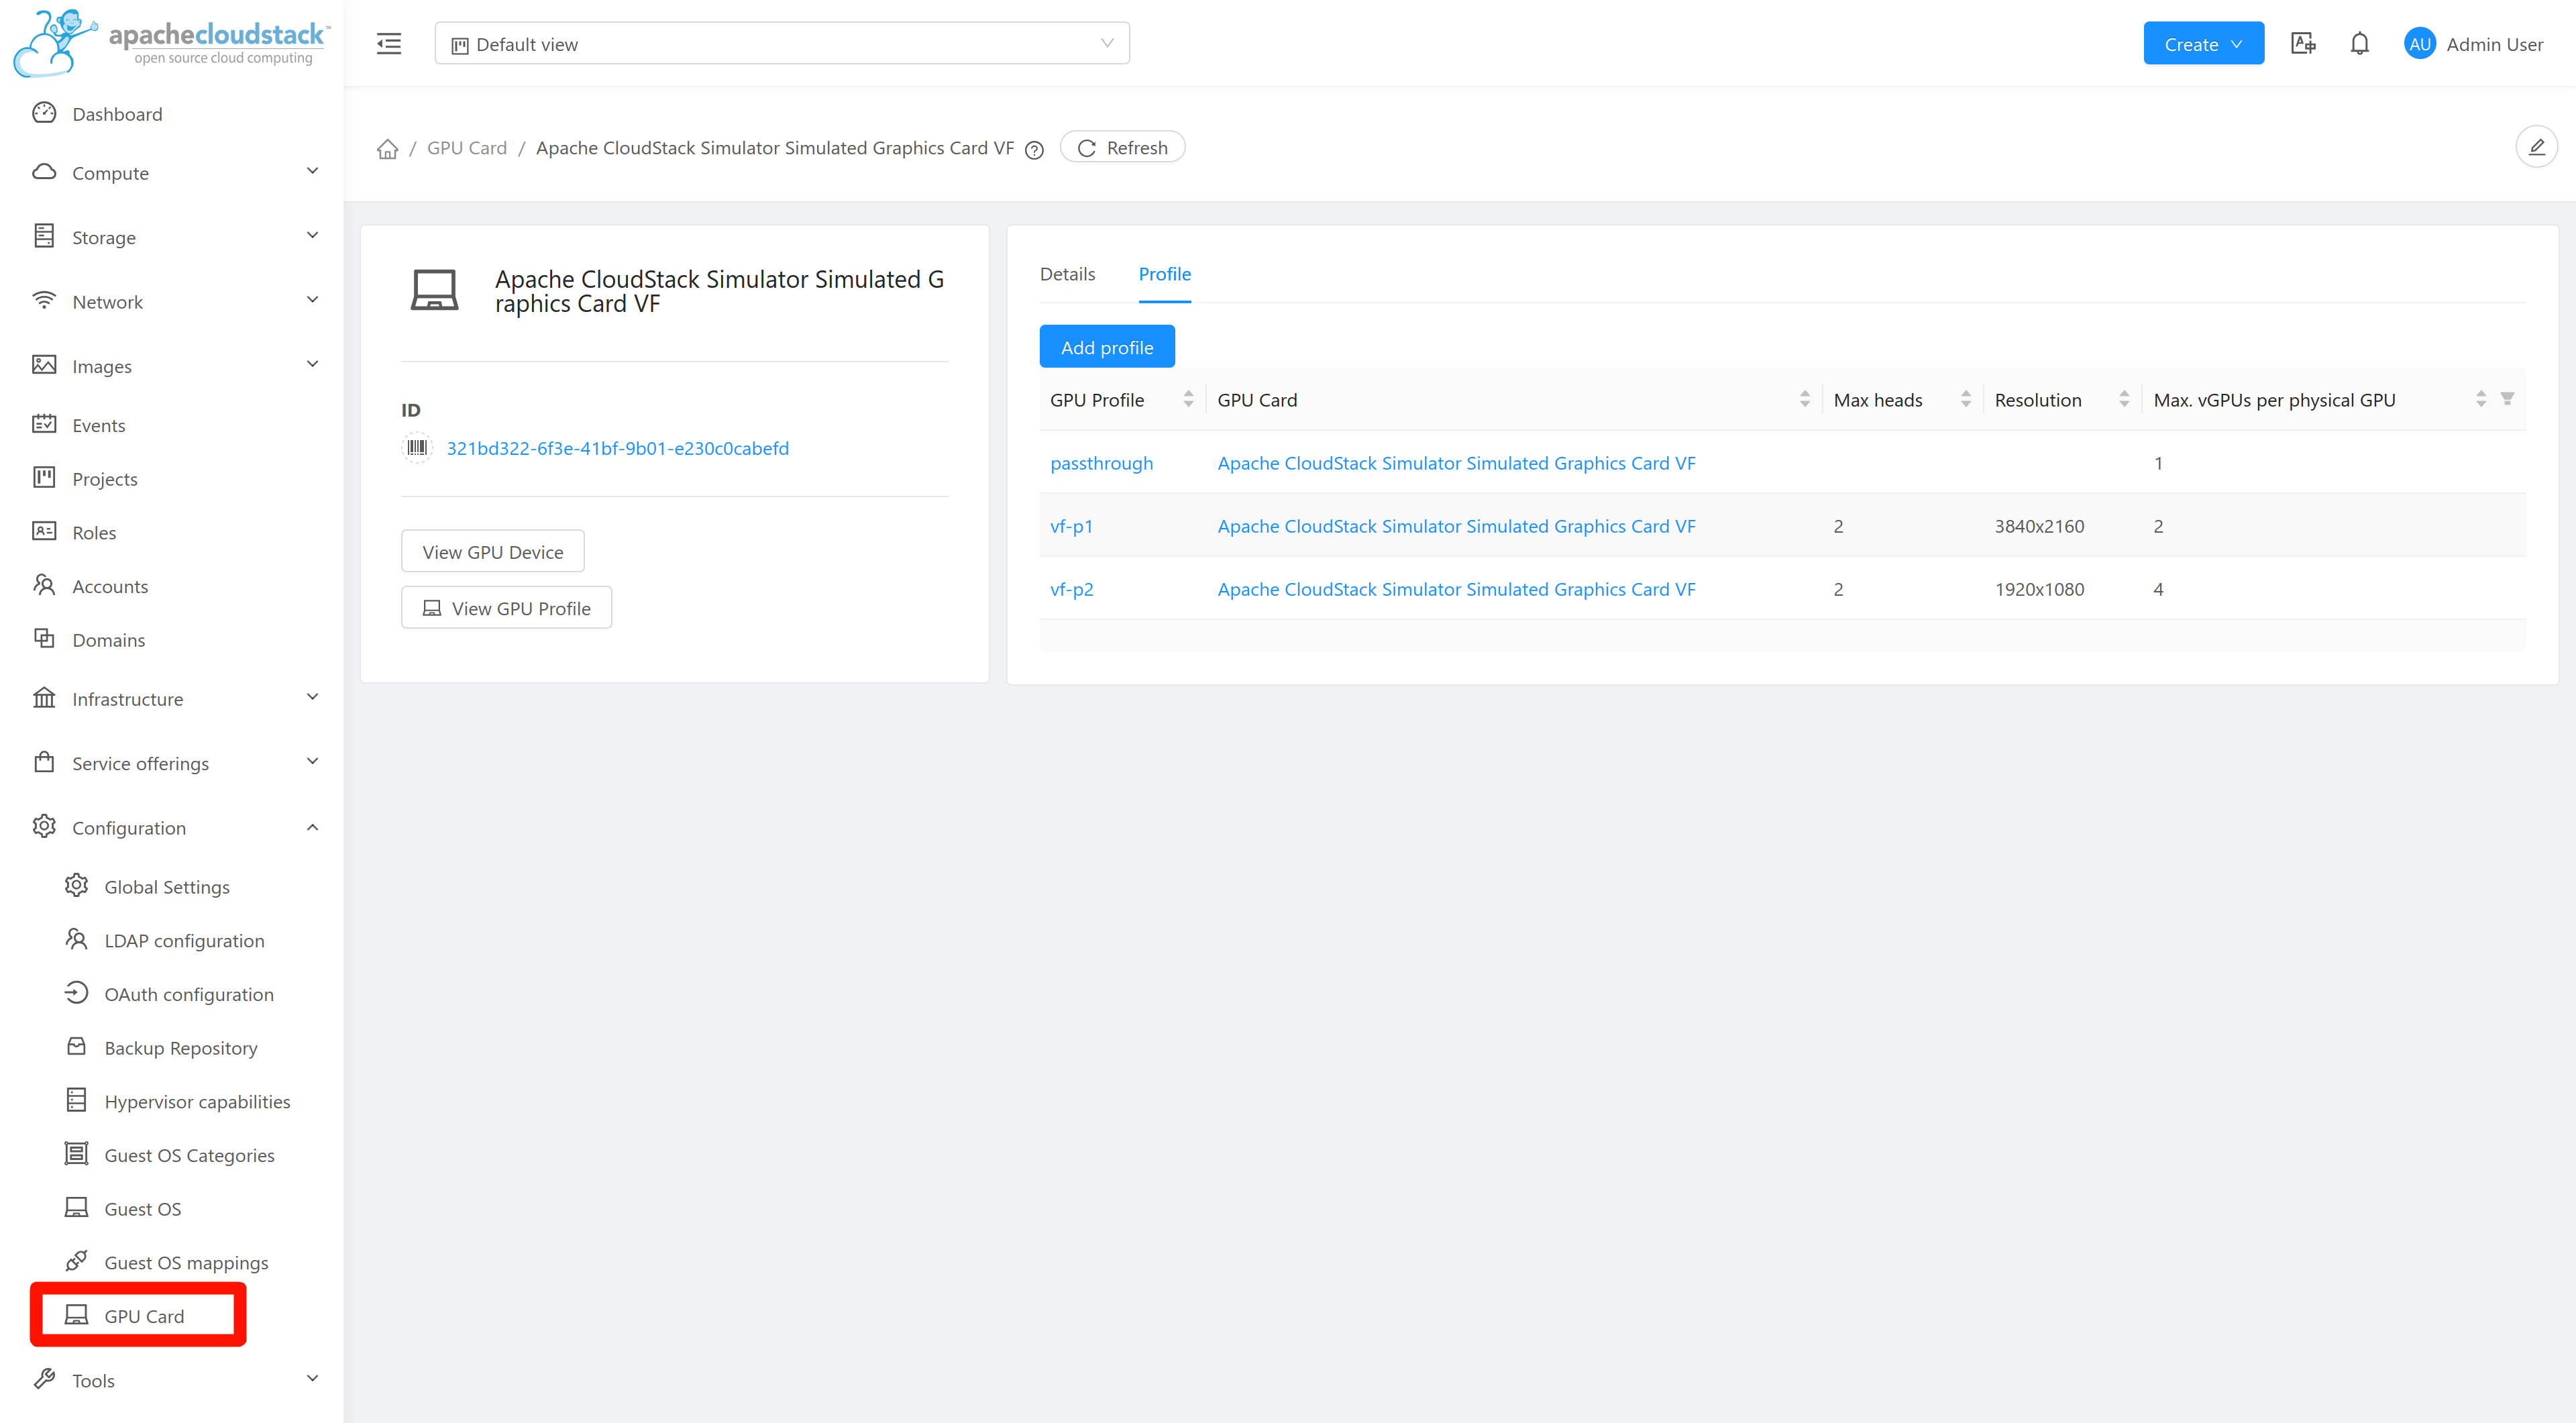
Task: Click the Add profile button
Action: [x=1107, y=347]
